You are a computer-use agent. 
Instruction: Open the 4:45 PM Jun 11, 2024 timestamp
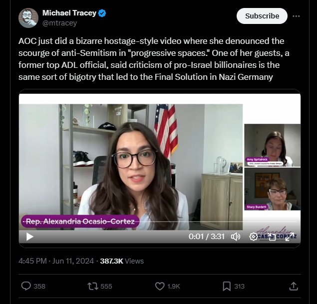tap(56, 261)
